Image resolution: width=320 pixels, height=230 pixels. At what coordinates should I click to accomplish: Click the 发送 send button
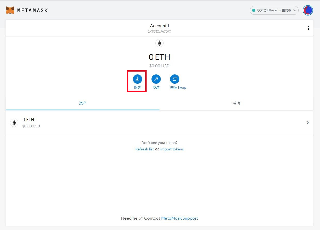click(x=156, y=82)
